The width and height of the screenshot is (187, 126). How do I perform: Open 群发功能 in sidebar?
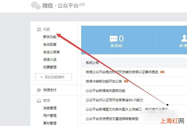(x=50, y=37)
